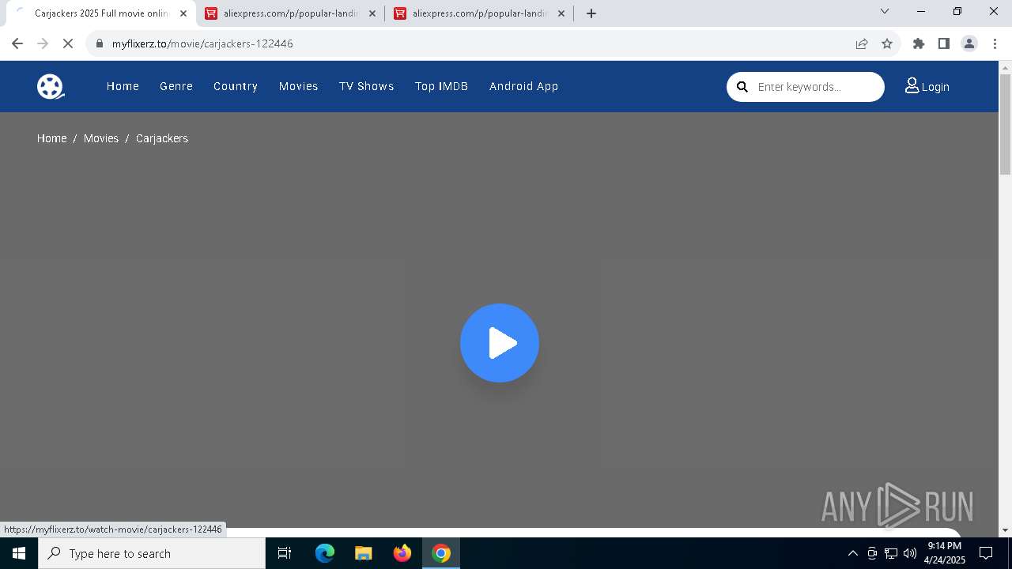Open the Movies nav item
Screen dimensions: 1012x569
coord(299,86)
